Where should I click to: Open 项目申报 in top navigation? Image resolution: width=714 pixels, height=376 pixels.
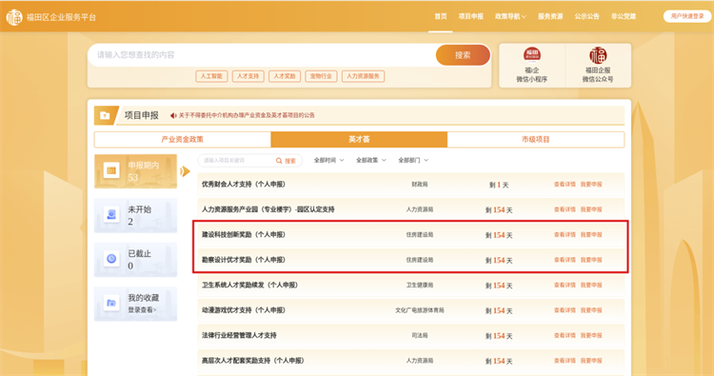pyautogui.click(x=471, y=16)
